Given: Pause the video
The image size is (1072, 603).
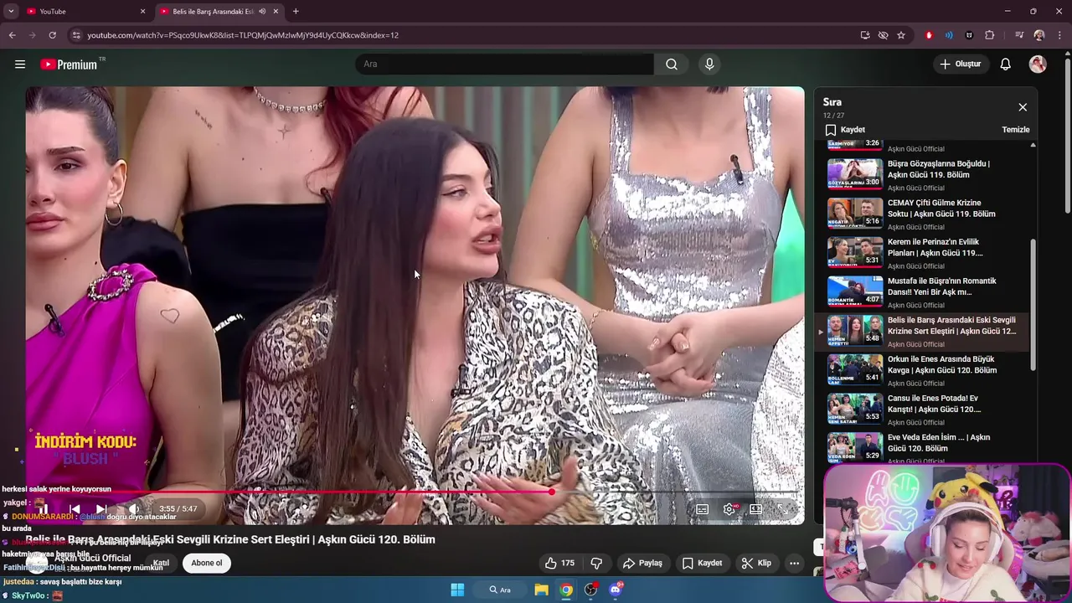Looking at the screenshot, I should [x=43, y=508].
